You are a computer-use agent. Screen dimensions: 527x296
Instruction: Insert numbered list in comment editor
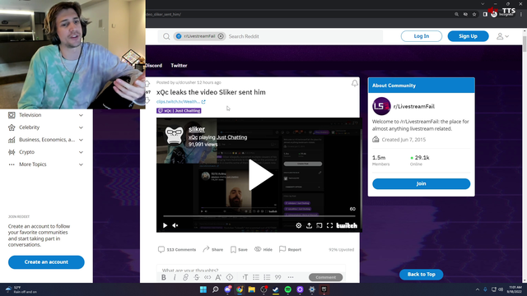click(267, 277)
